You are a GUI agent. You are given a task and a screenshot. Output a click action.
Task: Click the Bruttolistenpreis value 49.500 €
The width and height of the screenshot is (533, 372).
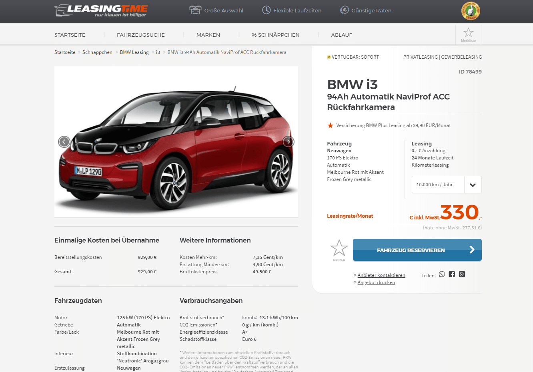(x=262, y=272)
